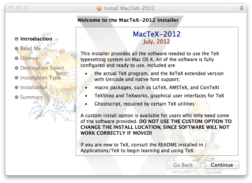Click the gray bullet next to Installation
This screenshot has height=183, width=252.
[16, 87]
